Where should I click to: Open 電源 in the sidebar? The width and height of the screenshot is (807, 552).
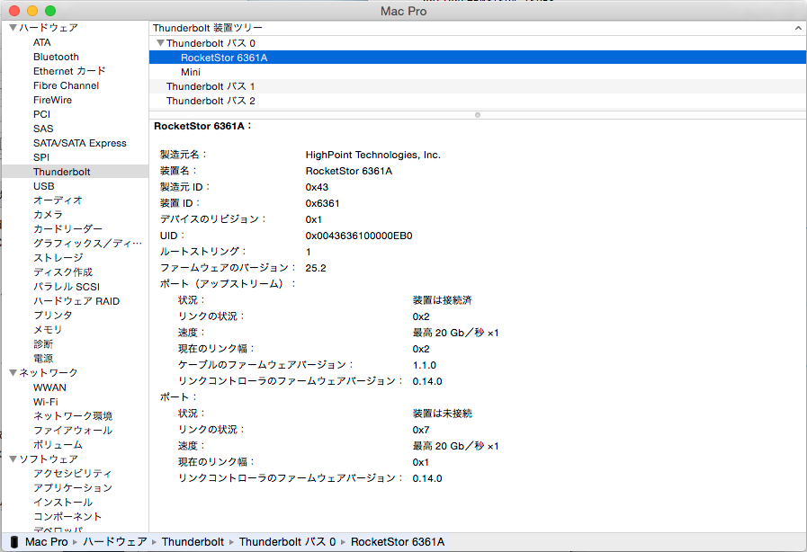(x=43, y=359)
